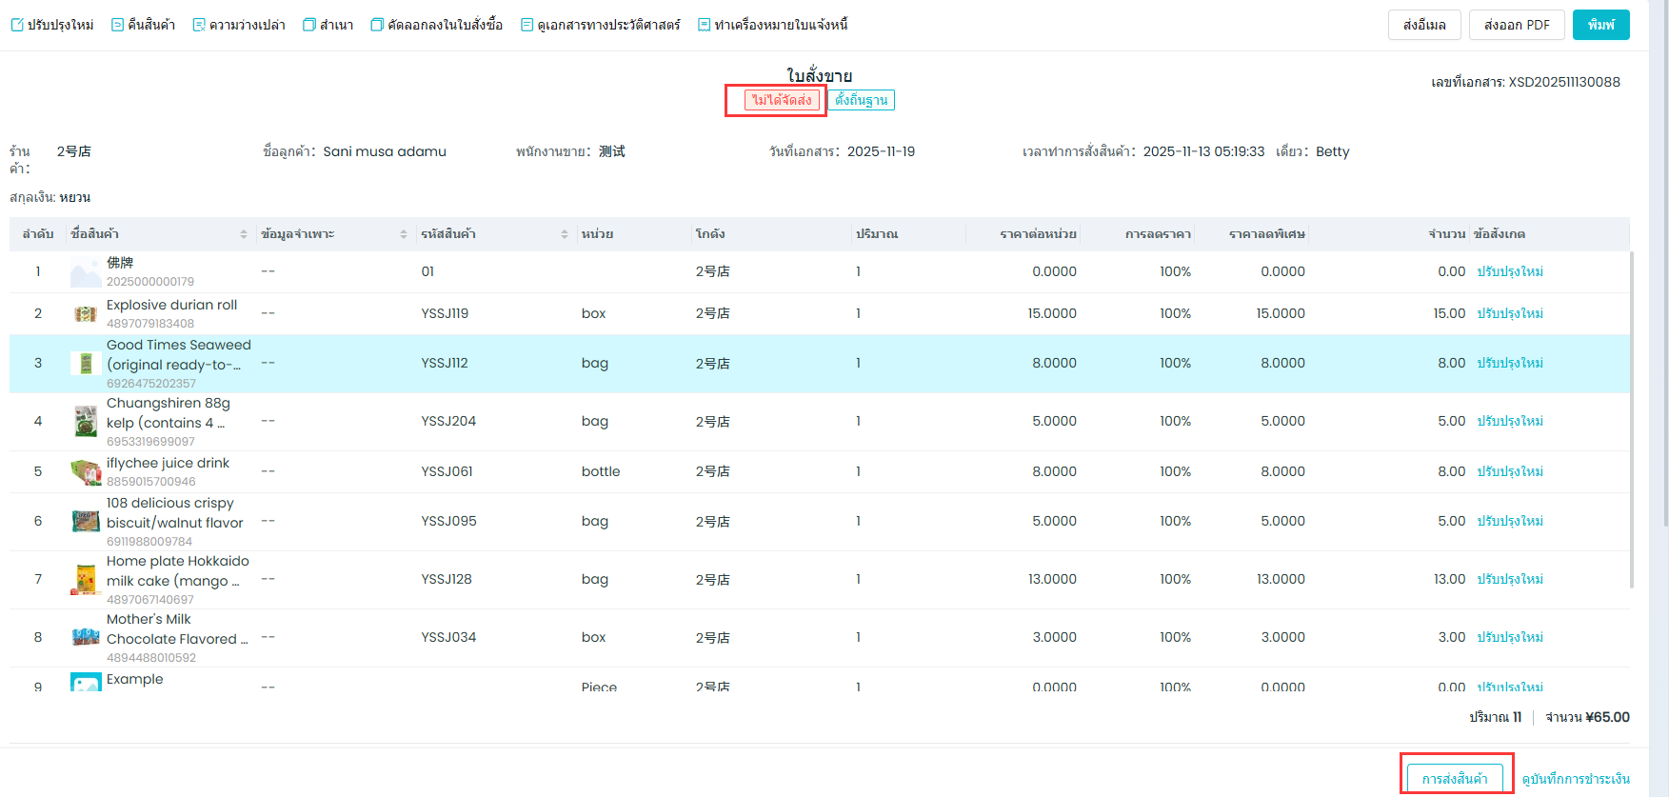Click the คืนสินค้า return goods icon
This screenshot has height=797, width=1669.
(x=117, y=25)
